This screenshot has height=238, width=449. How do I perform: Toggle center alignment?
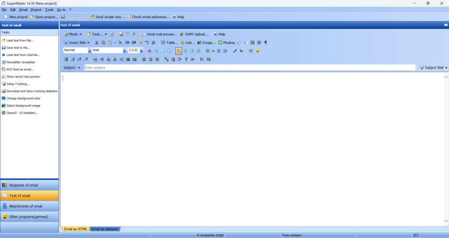tap(185, 51)
